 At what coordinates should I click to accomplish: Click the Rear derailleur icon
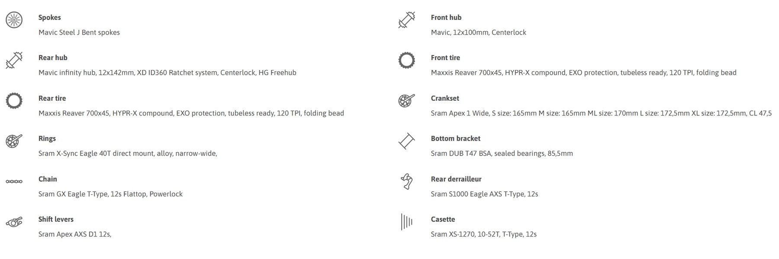coord(406,182)
